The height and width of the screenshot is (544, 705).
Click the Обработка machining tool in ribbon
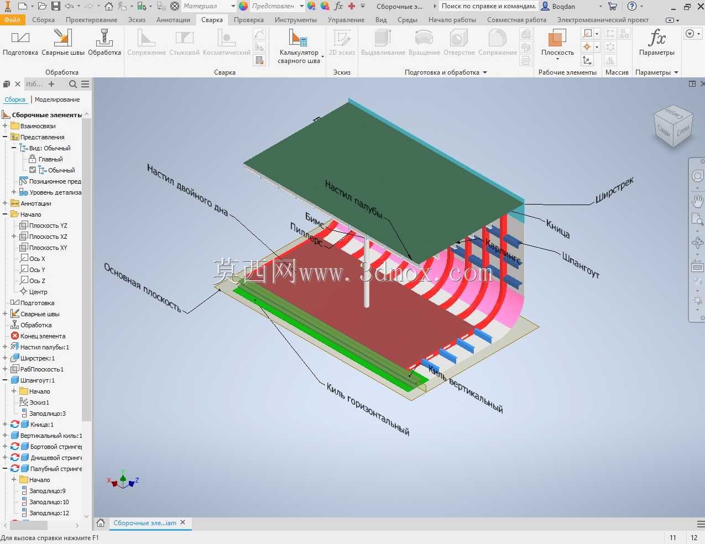[105, 43]
